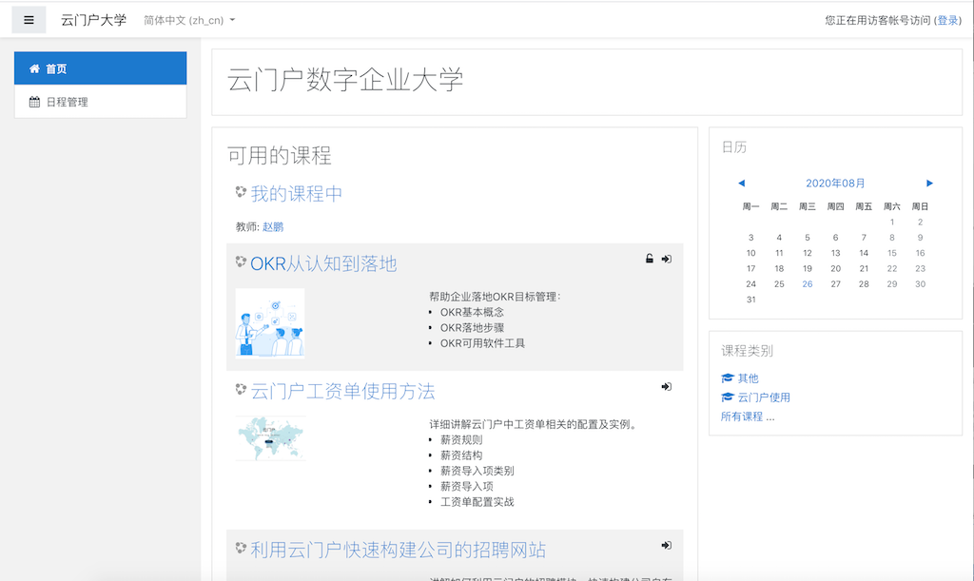Open the 云门户工资单使用方法 course
The width and height of the screenshot is (974, 581).
tap(342, 392)
